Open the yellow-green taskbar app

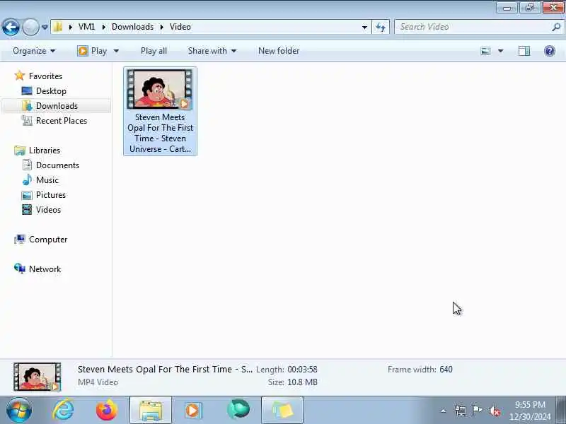(x=282, y=410)
